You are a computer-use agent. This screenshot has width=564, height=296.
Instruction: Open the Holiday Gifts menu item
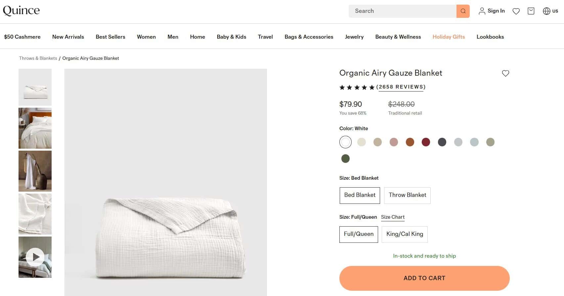coord(449,37)
